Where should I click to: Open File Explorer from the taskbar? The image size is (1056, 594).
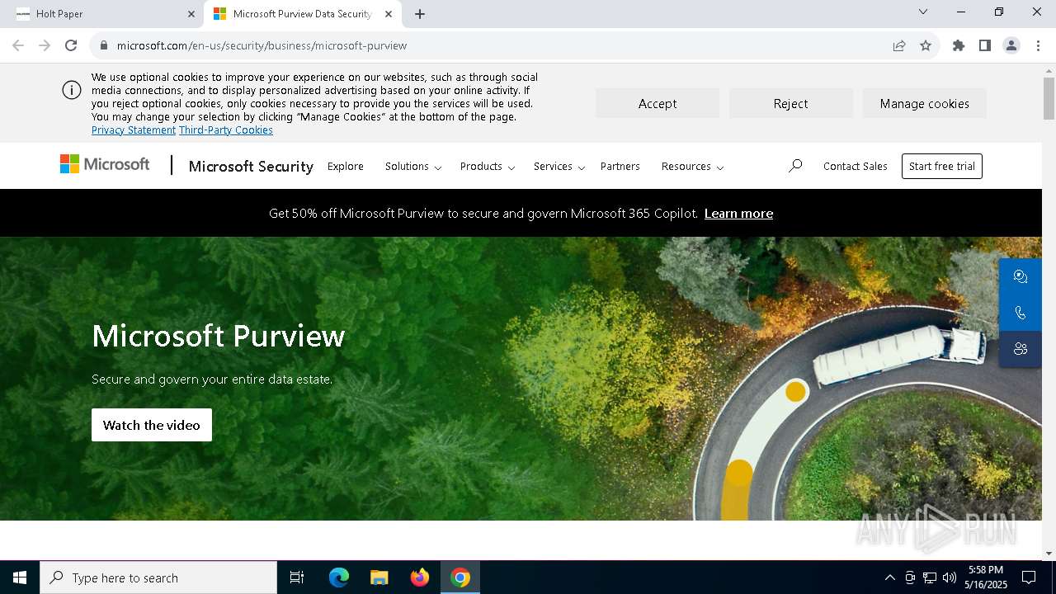tap(379, 577)
